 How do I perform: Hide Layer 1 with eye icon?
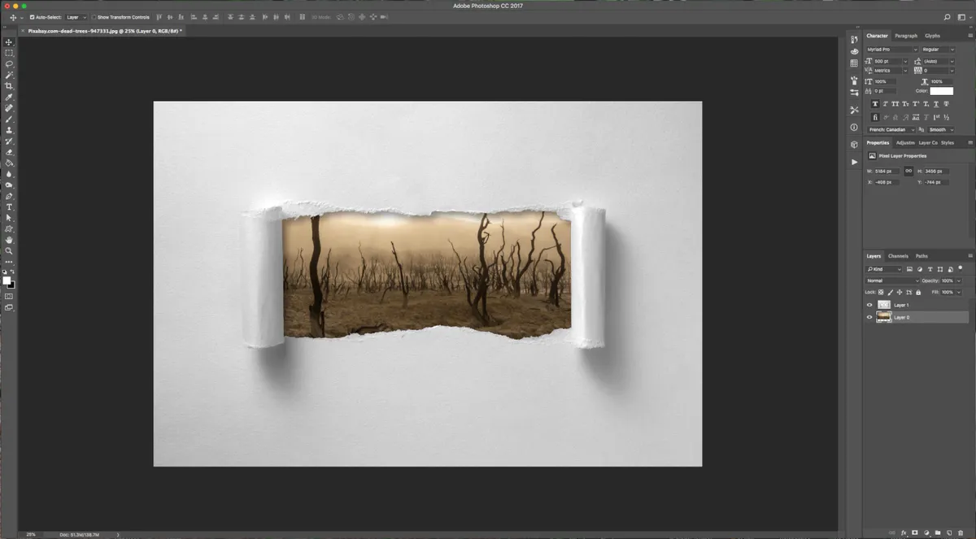[x=869, y=305]
